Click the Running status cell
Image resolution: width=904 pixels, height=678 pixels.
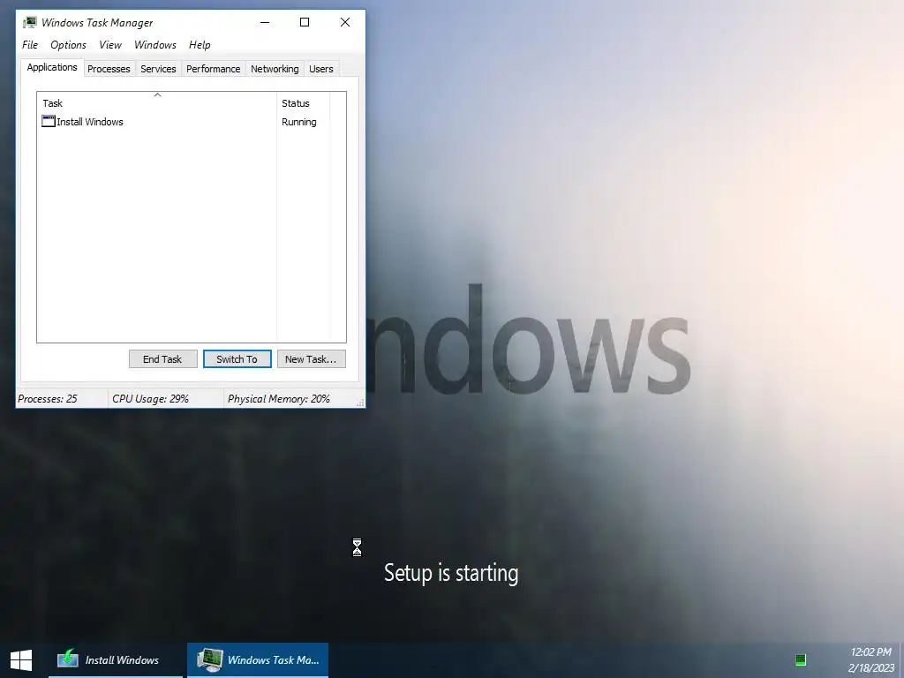click(x=298, y=122)
